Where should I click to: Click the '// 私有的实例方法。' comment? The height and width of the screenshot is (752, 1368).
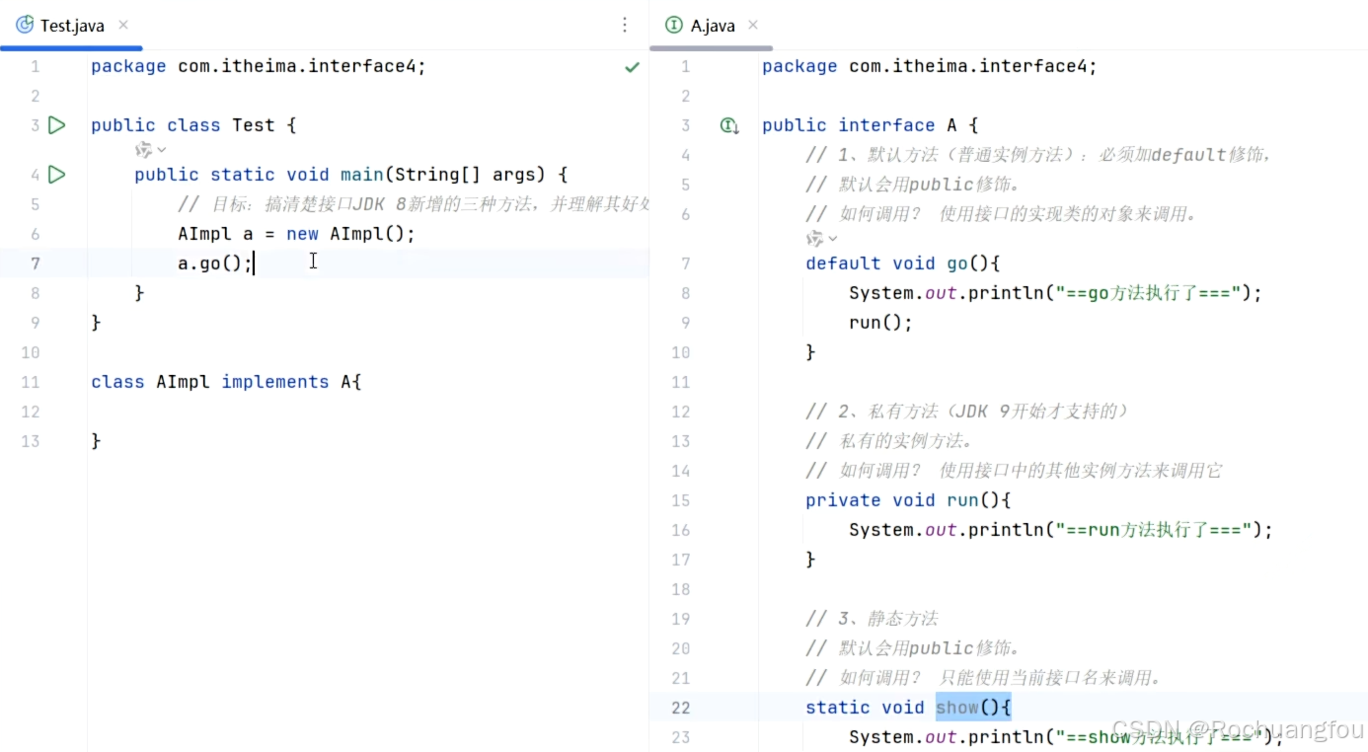tap(890, 441)
